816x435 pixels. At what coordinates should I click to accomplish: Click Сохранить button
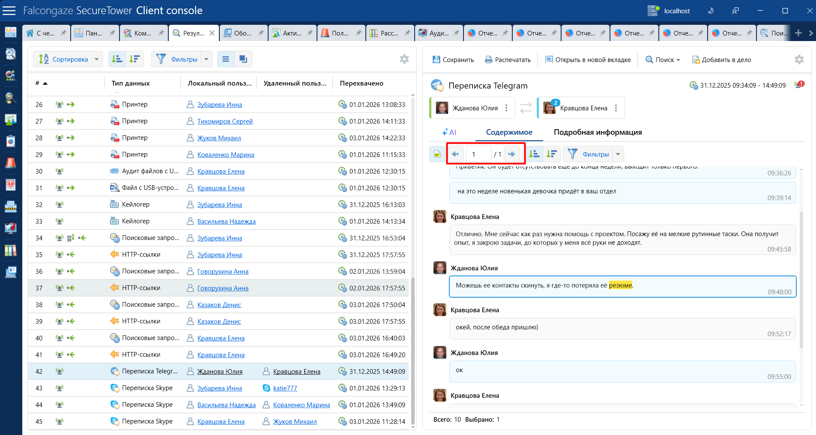click(453, 60)
